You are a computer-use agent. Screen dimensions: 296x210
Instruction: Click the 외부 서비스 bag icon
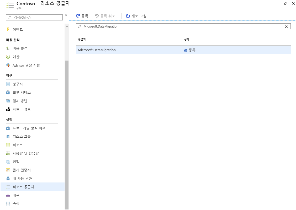pyautogui.click(x=8, y=93)
